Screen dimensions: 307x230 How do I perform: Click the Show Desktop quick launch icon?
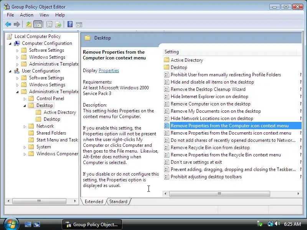(x=28, y=224)
